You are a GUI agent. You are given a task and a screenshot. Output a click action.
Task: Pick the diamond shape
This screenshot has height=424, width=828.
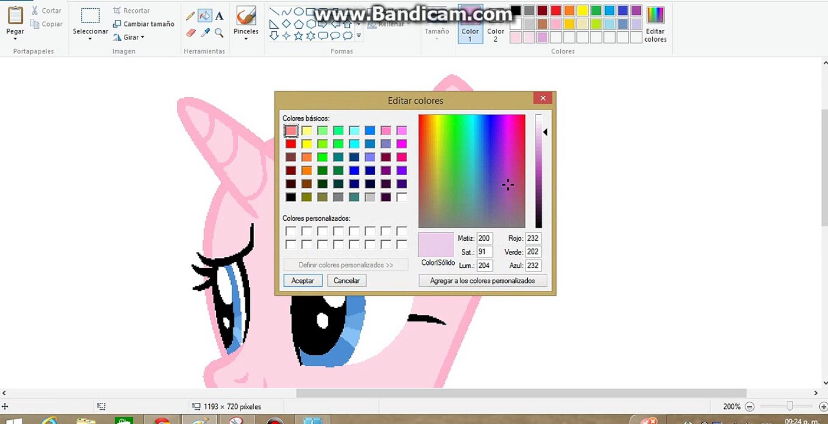pos(286,24)
